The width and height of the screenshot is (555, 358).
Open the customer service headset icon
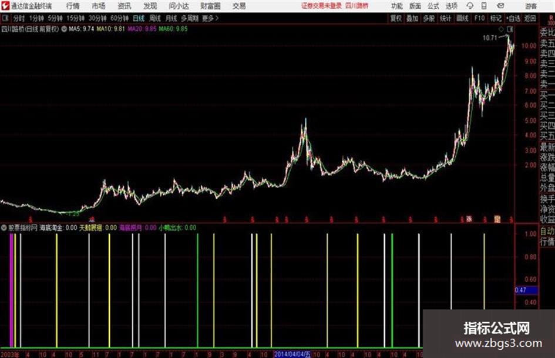pos(470,6)
